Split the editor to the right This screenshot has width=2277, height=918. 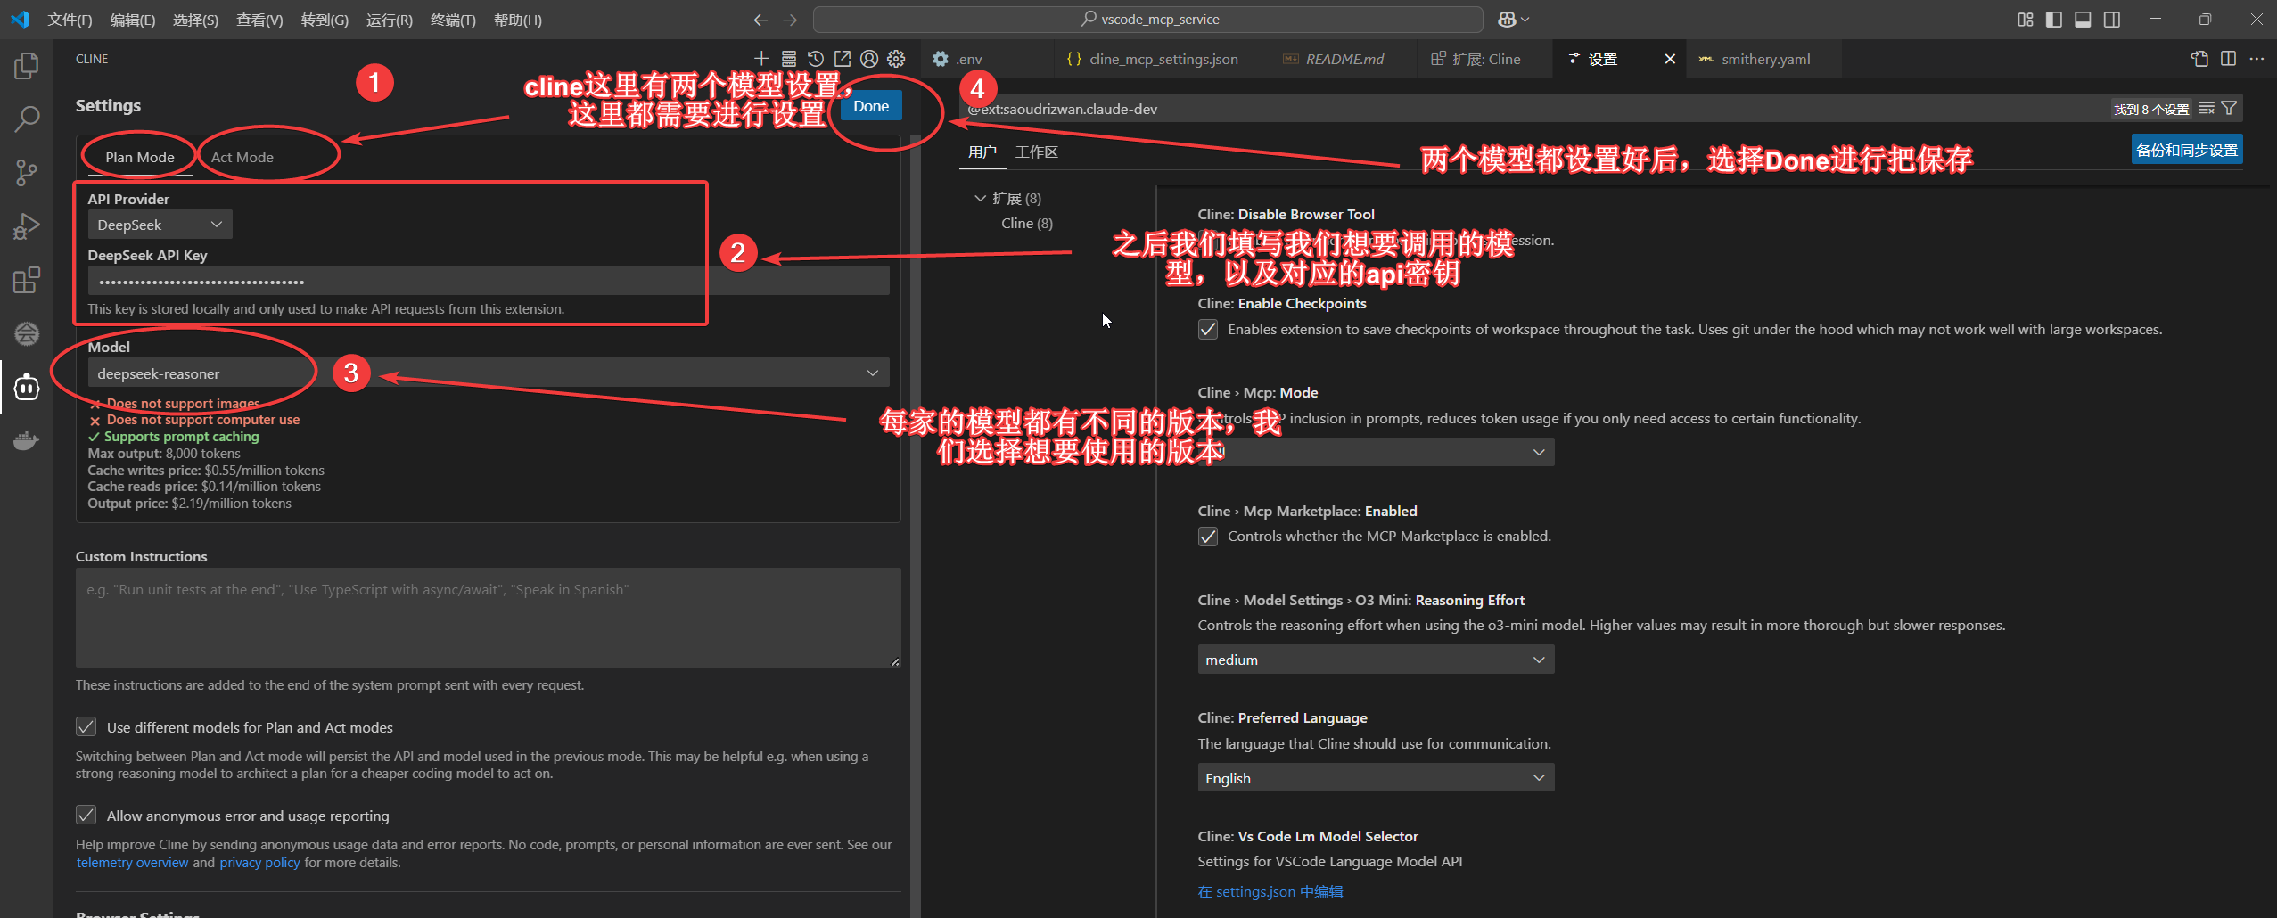(2228, 59)
